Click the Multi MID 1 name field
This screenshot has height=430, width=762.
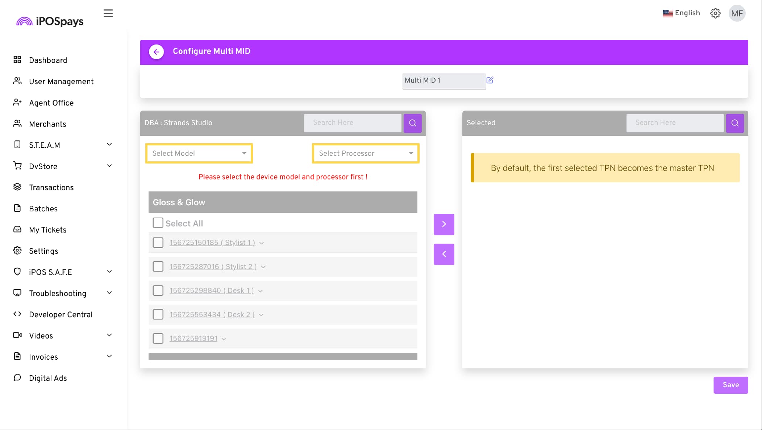(444, 80)
